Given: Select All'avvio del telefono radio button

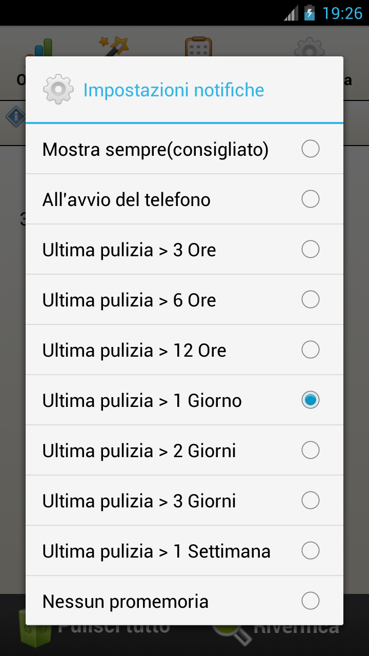Looking at the screenshot, I should (x=311, y=199).
